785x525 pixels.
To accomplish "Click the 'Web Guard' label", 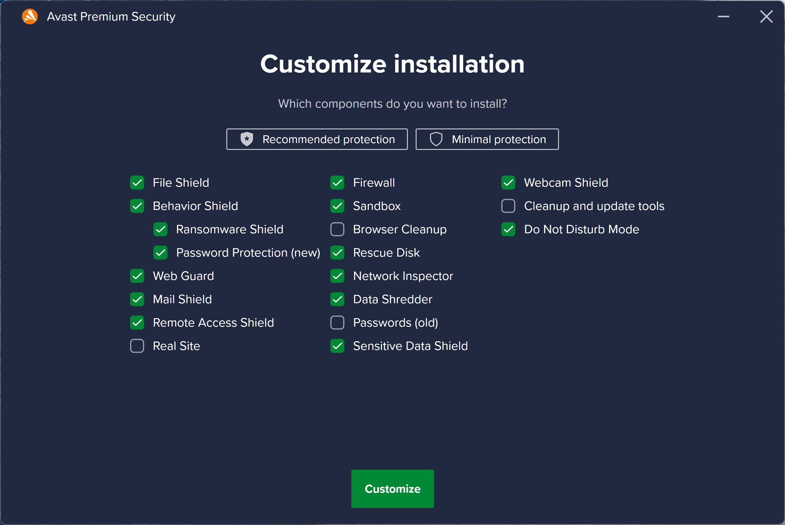I will [183, 276].
